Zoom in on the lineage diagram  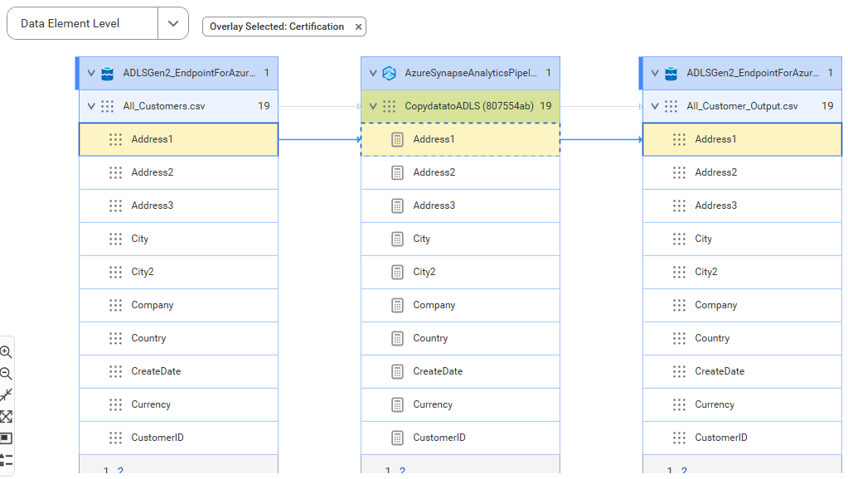pos(6,352)
